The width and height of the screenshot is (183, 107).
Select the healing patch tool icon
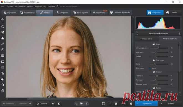click(x=3, y=32)
